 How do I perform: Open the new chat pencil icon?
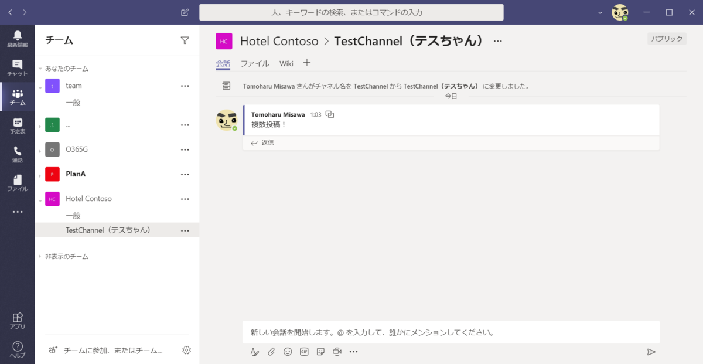point(185,12)
